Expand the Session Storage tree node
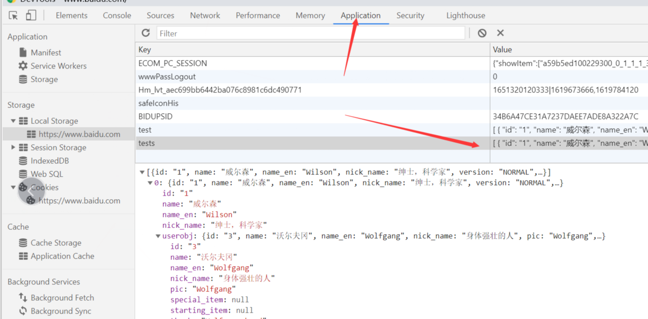The height and width of the screenshot is (319, 648). [13, 147]
